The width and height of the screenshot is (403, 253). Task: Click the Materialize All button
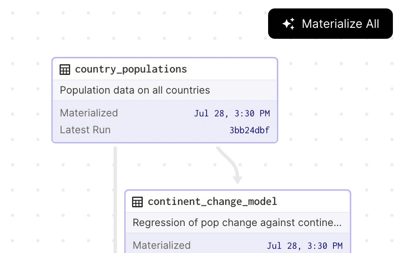[330, 24]
